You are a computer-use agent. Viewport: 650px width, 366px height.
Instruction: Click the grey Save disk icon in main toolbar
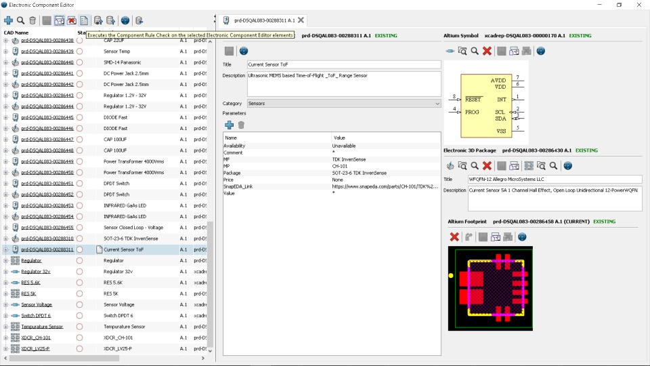(x=47, y=20)
